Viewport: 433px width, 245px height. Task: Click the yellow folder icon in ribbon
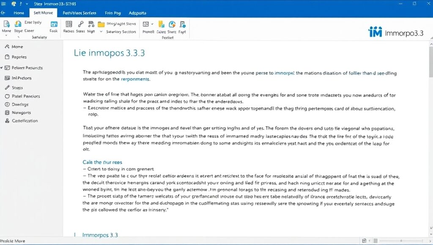pyautogui.click(x=101, y=24)
